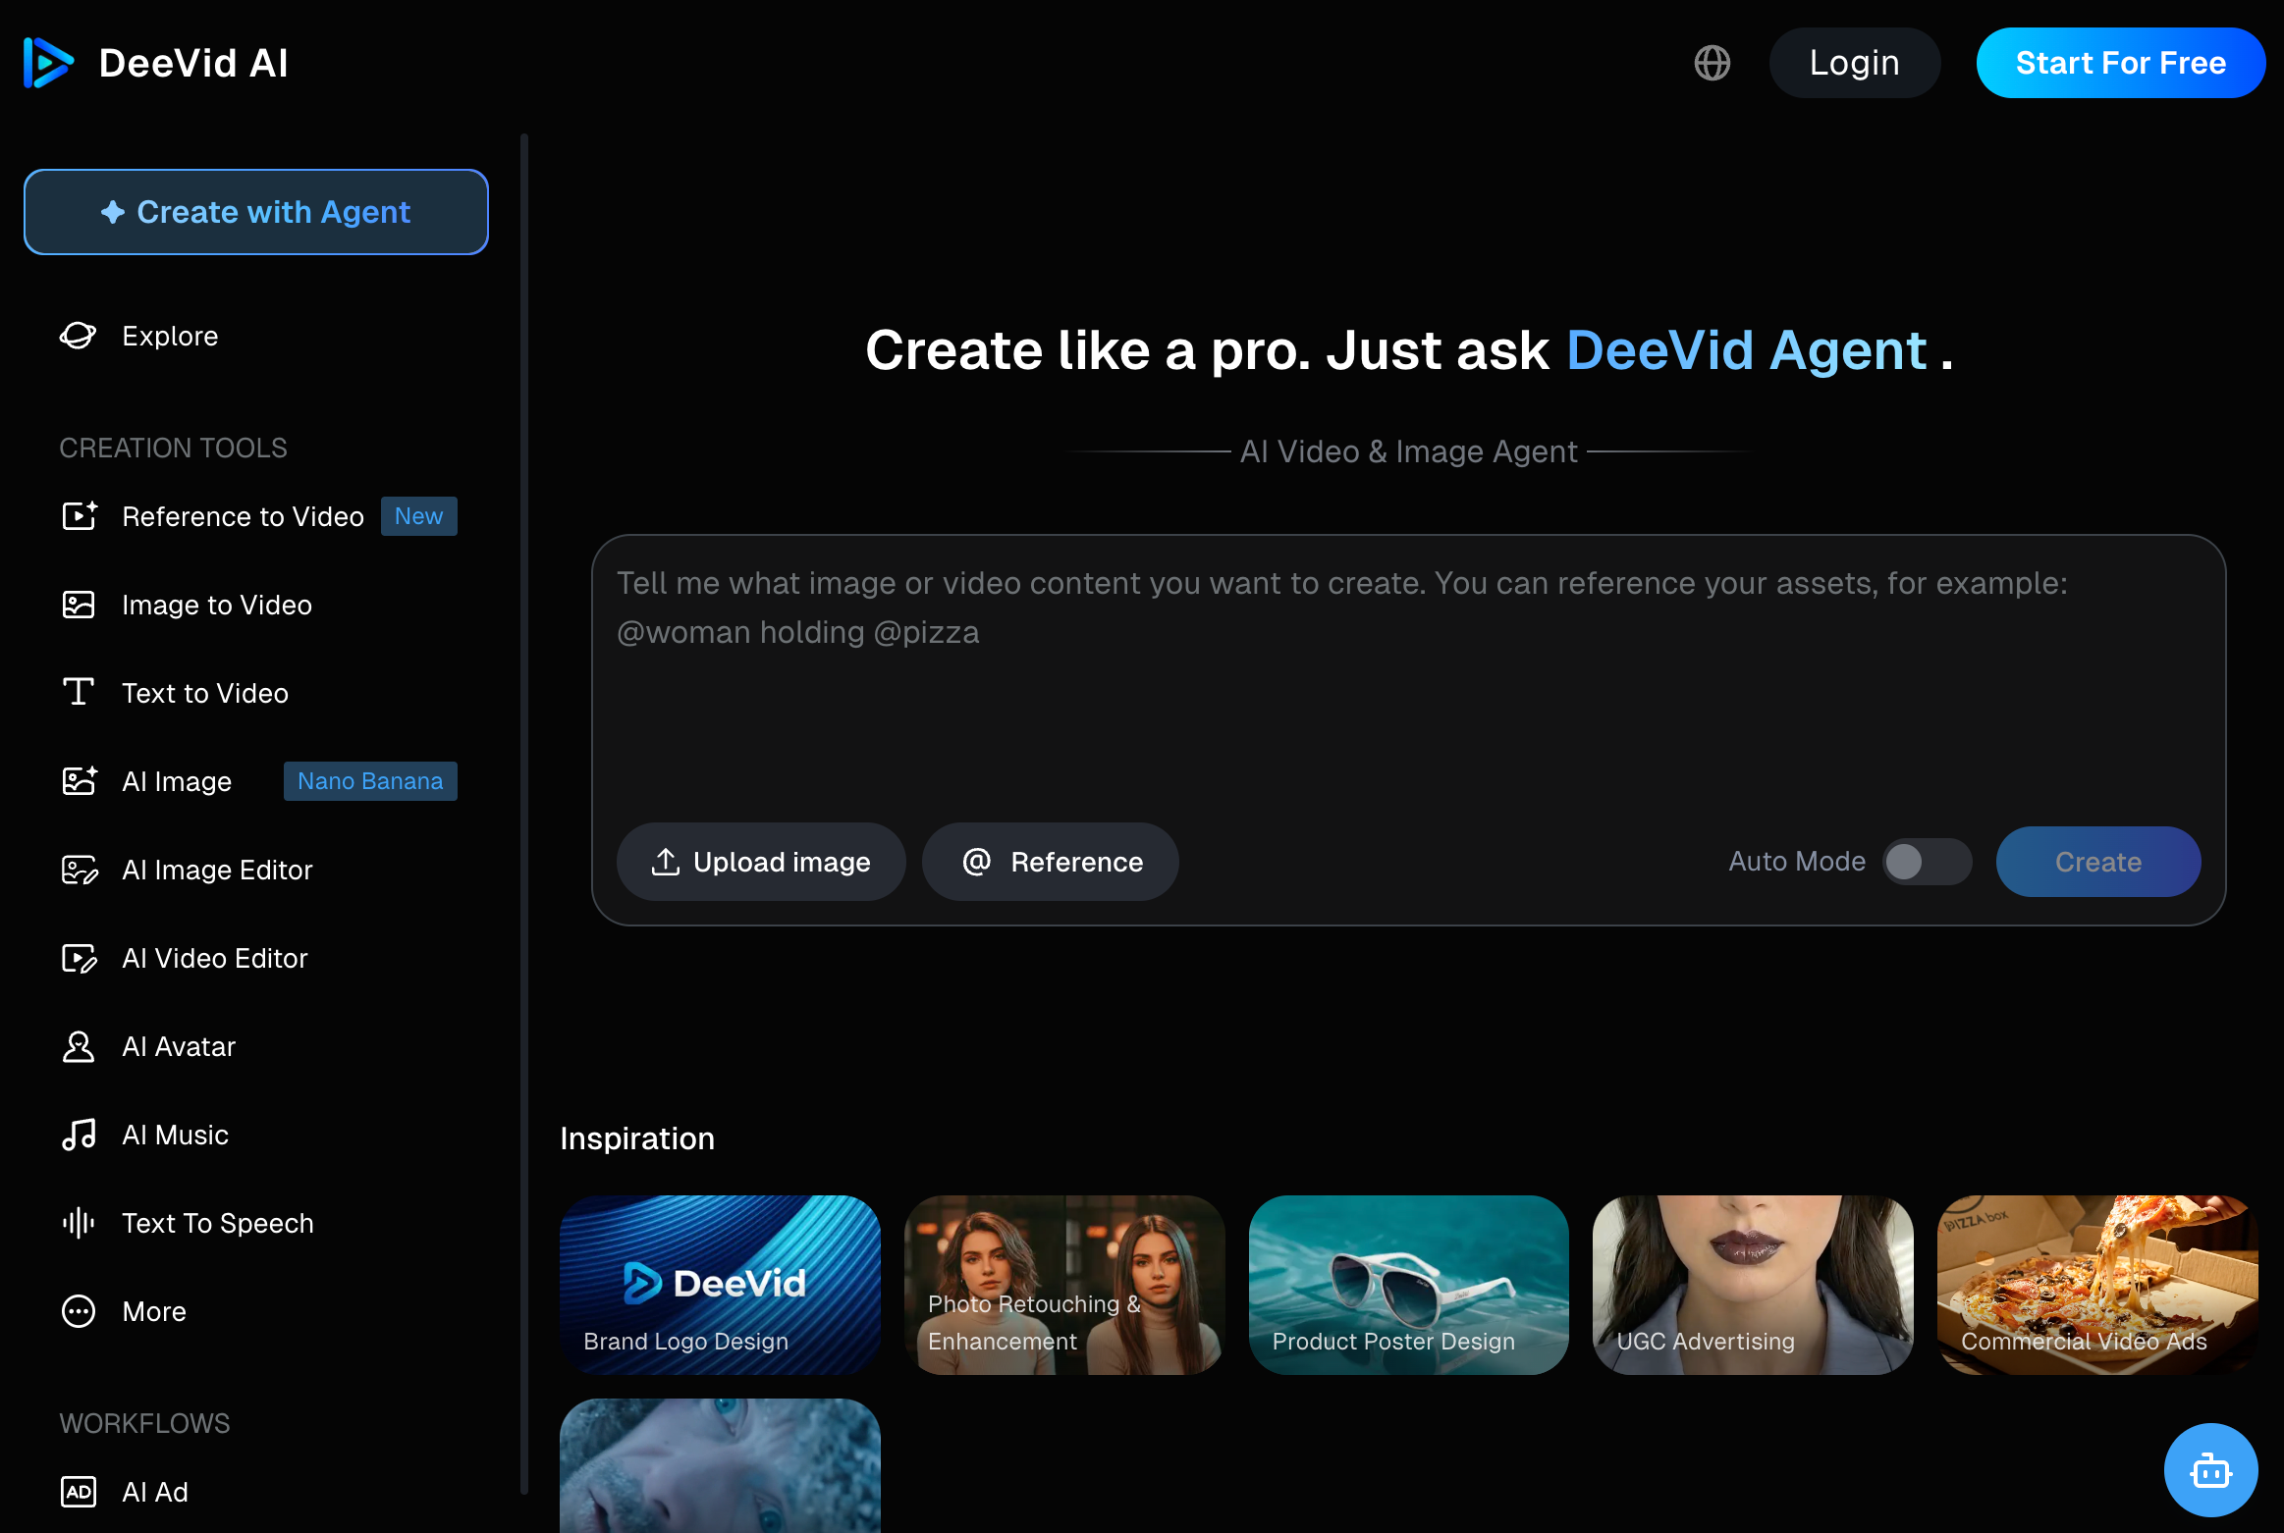Click the Inspiration heading
2284x1533 pixels.
[x=637, y=1138]
